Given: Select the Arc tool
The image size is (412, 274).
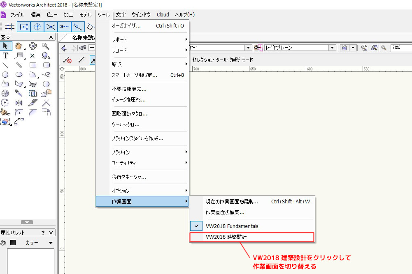Looking at the screenshot, I should point(33,74).
